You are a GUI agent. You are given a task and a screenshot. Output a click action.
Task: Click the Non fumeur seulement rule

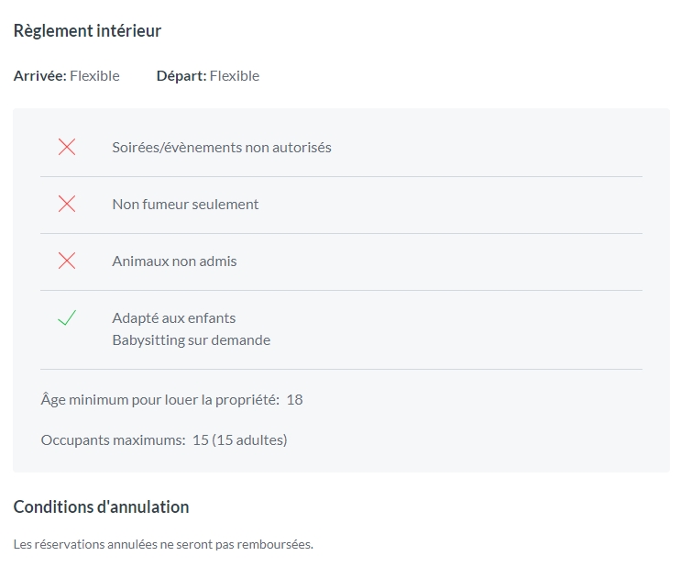point(185,205)
